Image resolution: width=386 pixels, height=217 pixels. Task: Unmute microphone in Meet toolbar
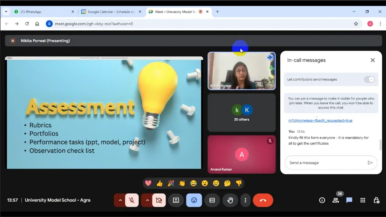coord(132,200)
